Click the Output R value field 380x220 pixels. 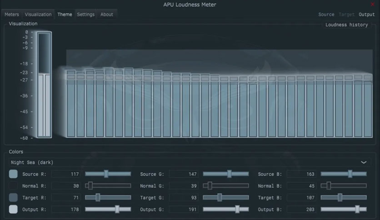click(x=66, y=210)
